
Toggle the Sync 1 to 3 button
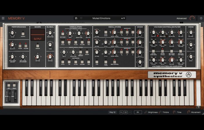point(106,62)
